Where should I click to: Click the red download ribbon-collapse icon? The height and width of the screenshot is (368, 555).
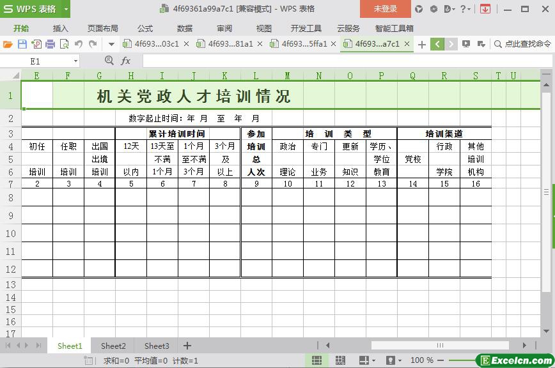(485, 9)
